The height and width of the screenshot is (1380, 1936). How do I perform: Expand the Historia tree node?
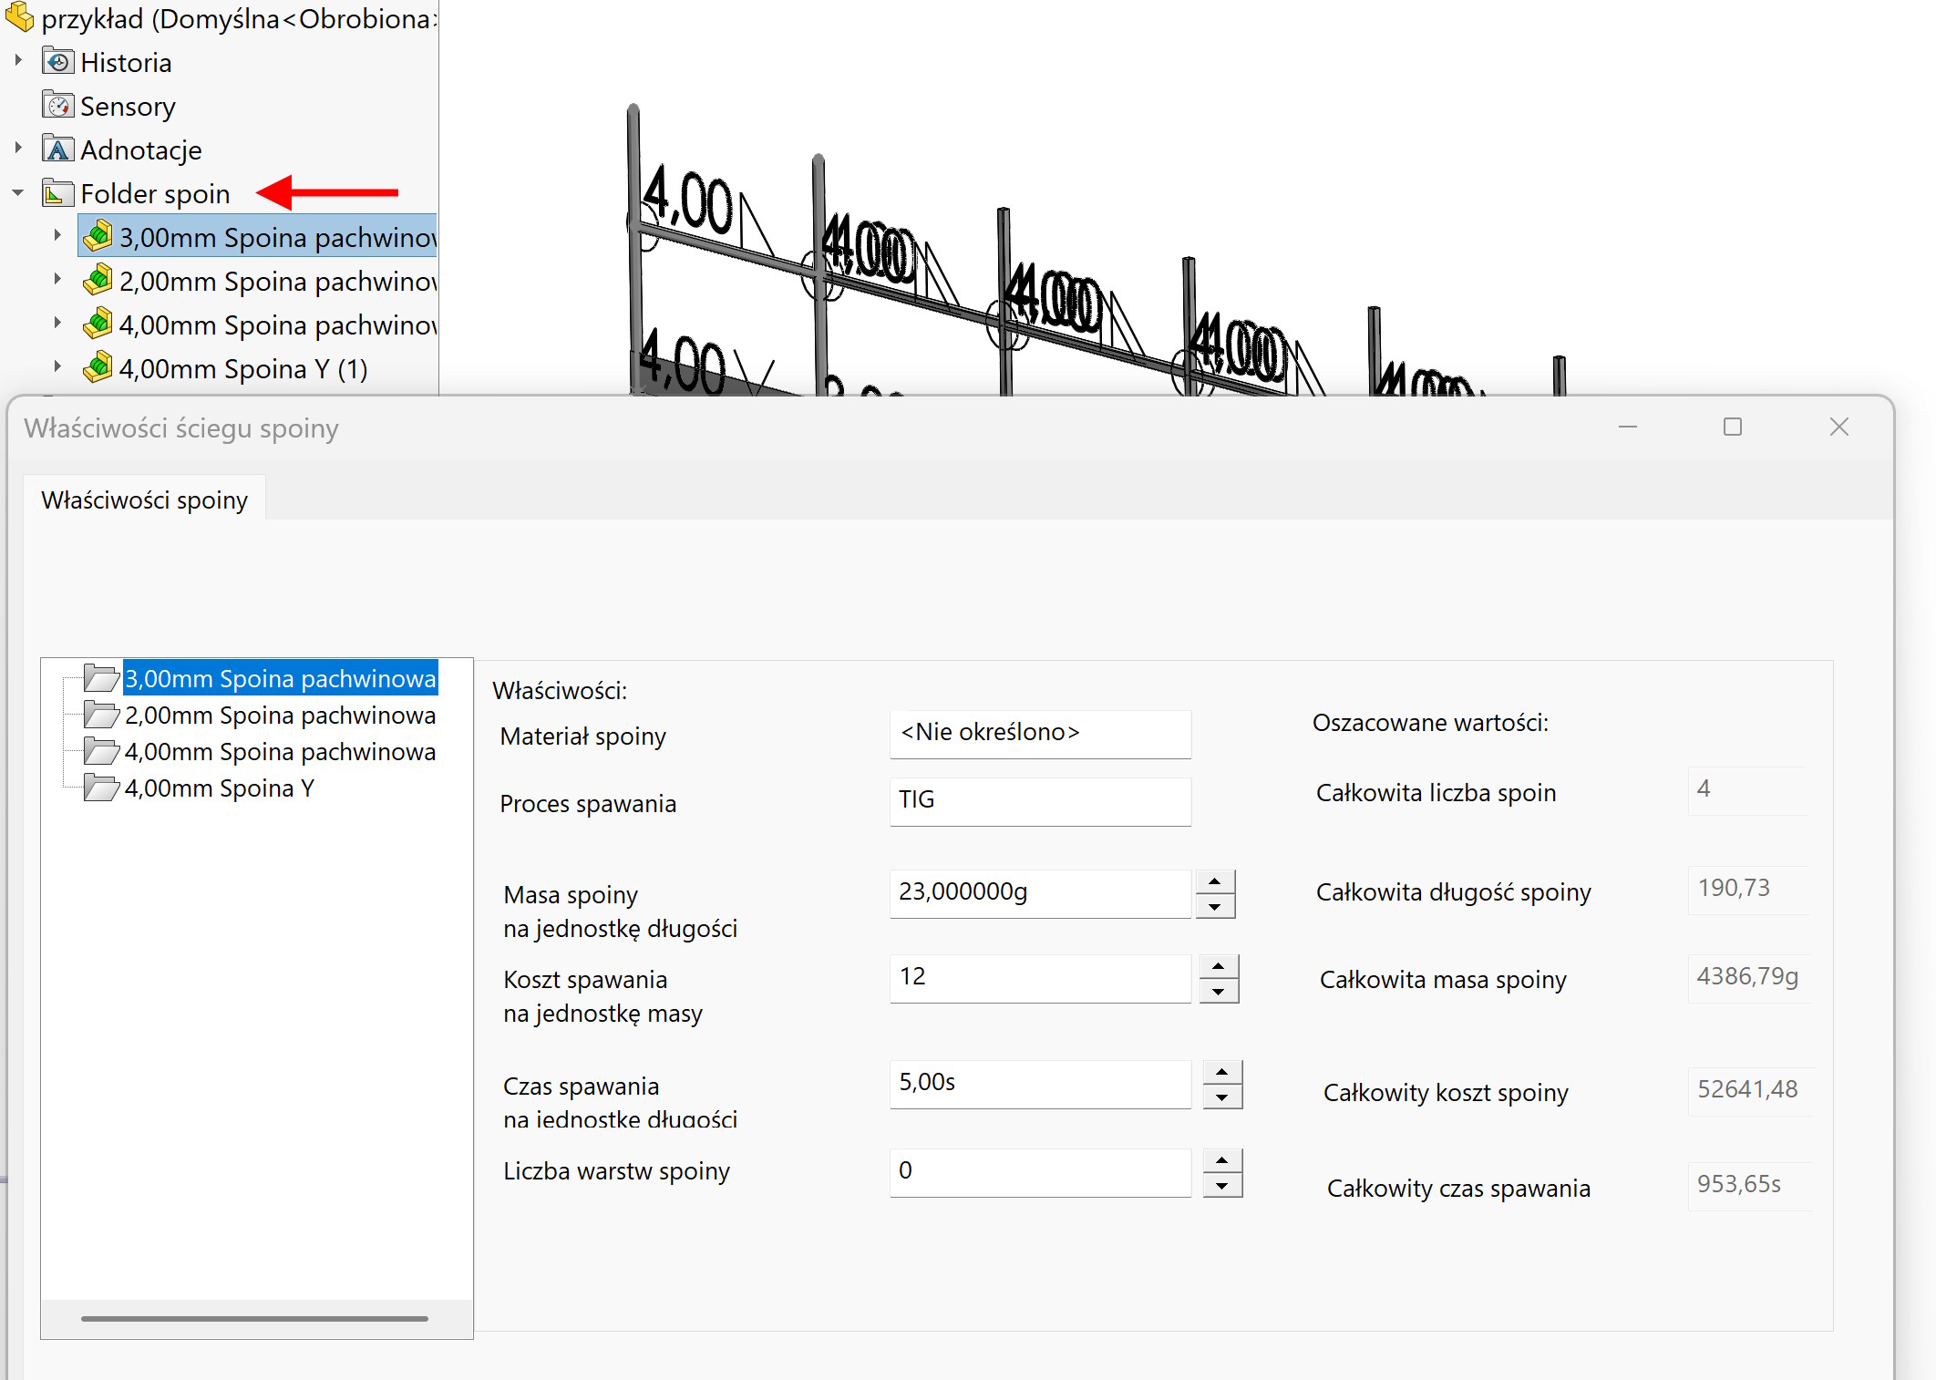click(x=17, y=61)
